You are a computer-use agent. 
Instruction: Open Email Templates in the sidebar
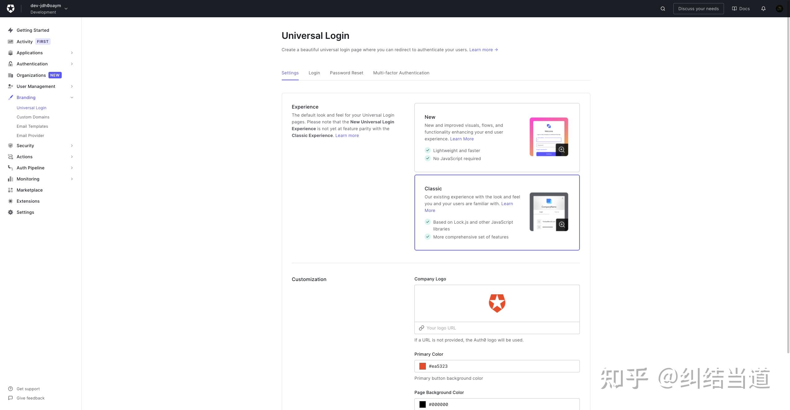pos(32,126)
